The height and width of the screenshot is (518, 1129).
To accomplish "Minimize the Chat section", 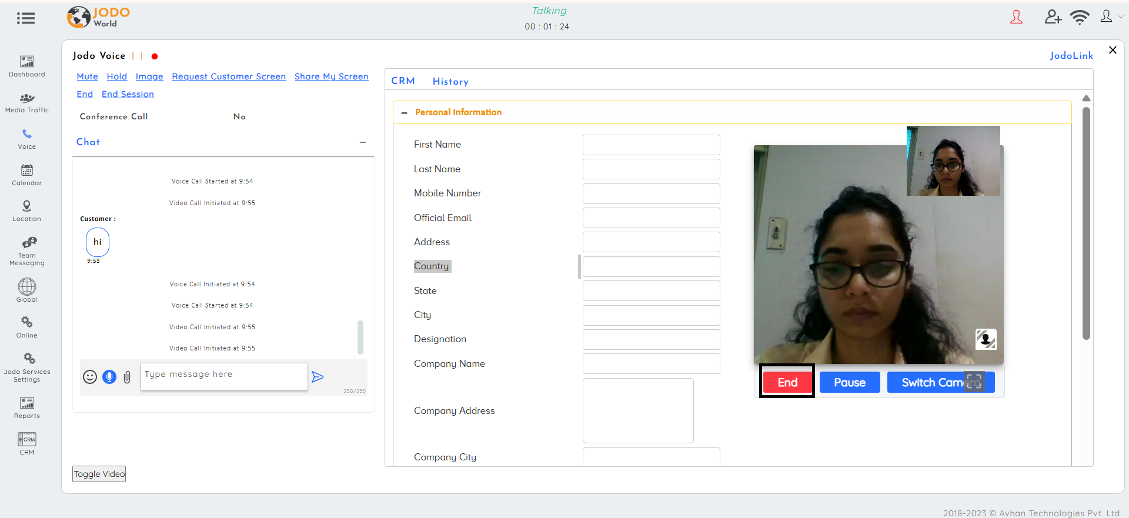I will [363, 142].
